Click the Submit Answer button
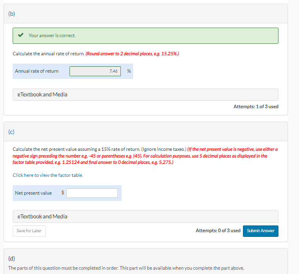Viewport: 299px width, 274px height. (260, 231)
